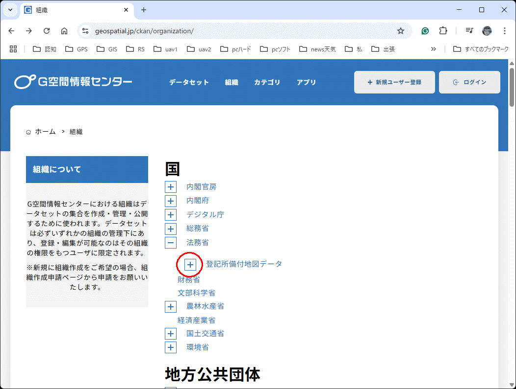Open the apps grid icon in bookmarks bar
516x389 pixels.
tap(13, 49)
